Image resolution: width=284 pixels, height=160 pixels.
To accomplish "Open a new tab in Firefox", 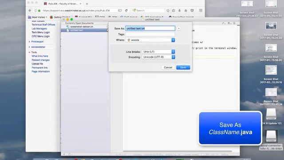I will coord(87,4).
